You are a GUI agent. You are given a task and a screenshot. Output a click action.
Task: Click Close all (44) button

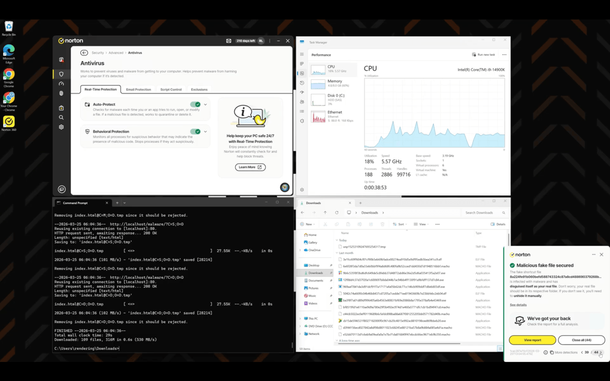click(x=581, y=340)
